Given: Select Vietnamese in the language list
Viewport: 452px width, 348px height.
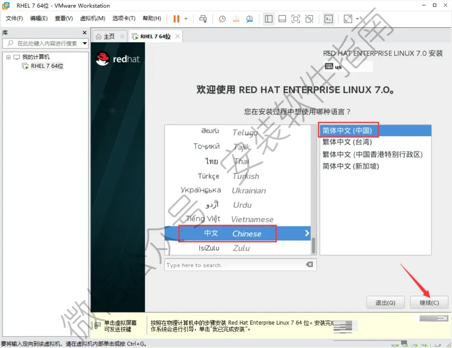Looking at the screenshot, I should pyautogui.click(x=238, y=219).
